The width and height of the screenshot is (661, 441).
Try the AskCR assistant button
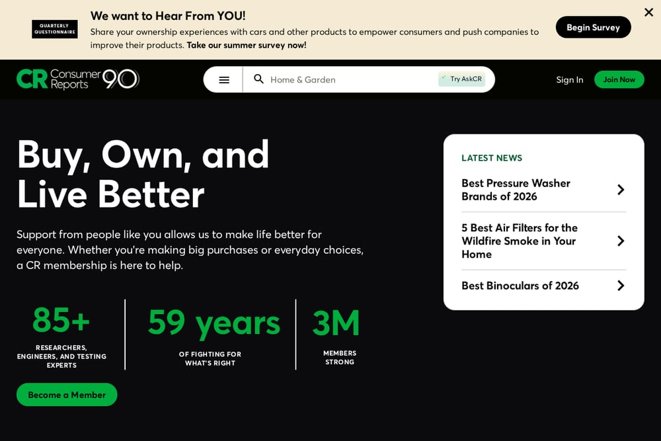pos(462,79)
